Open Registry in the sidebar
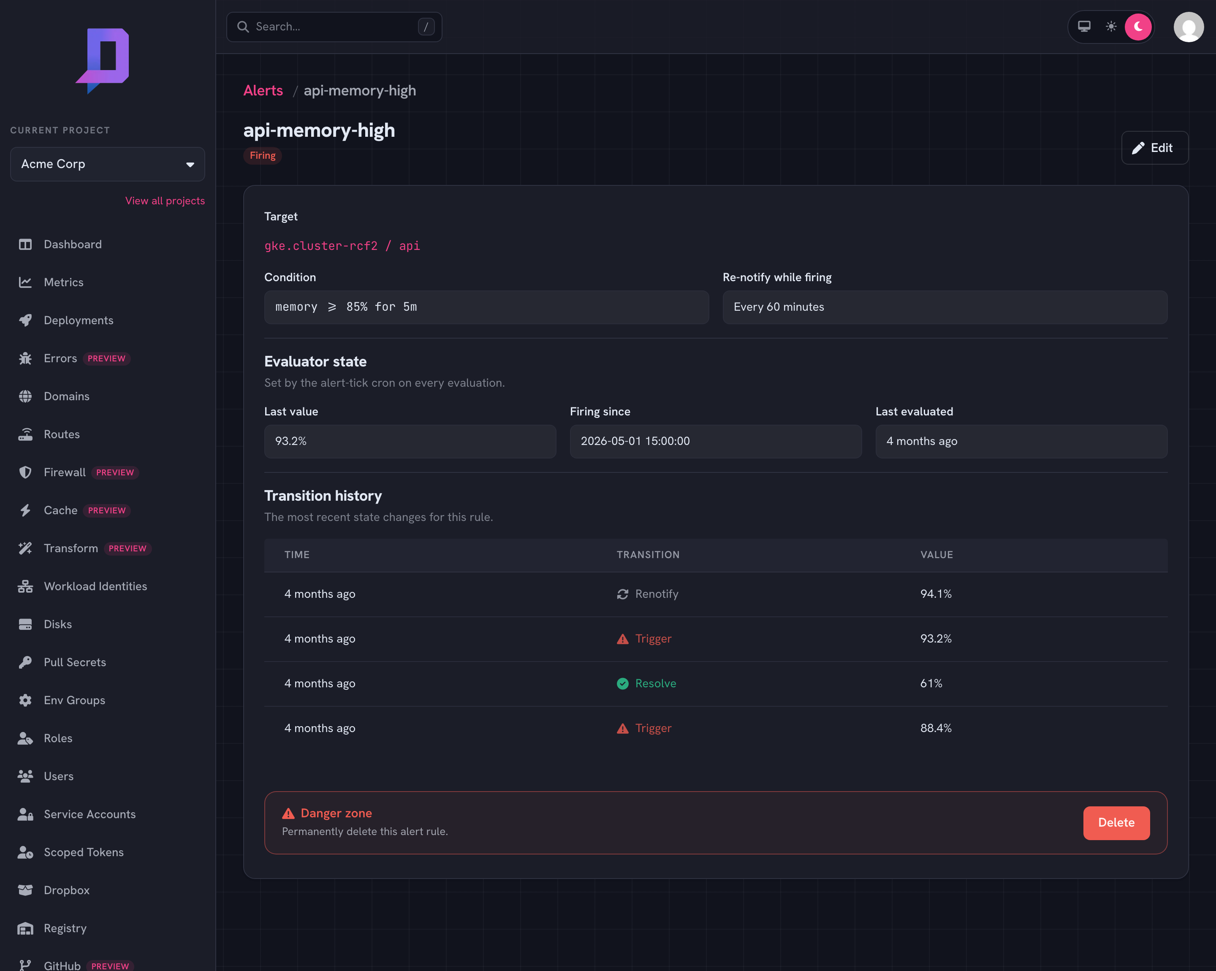 coord(65,928)
